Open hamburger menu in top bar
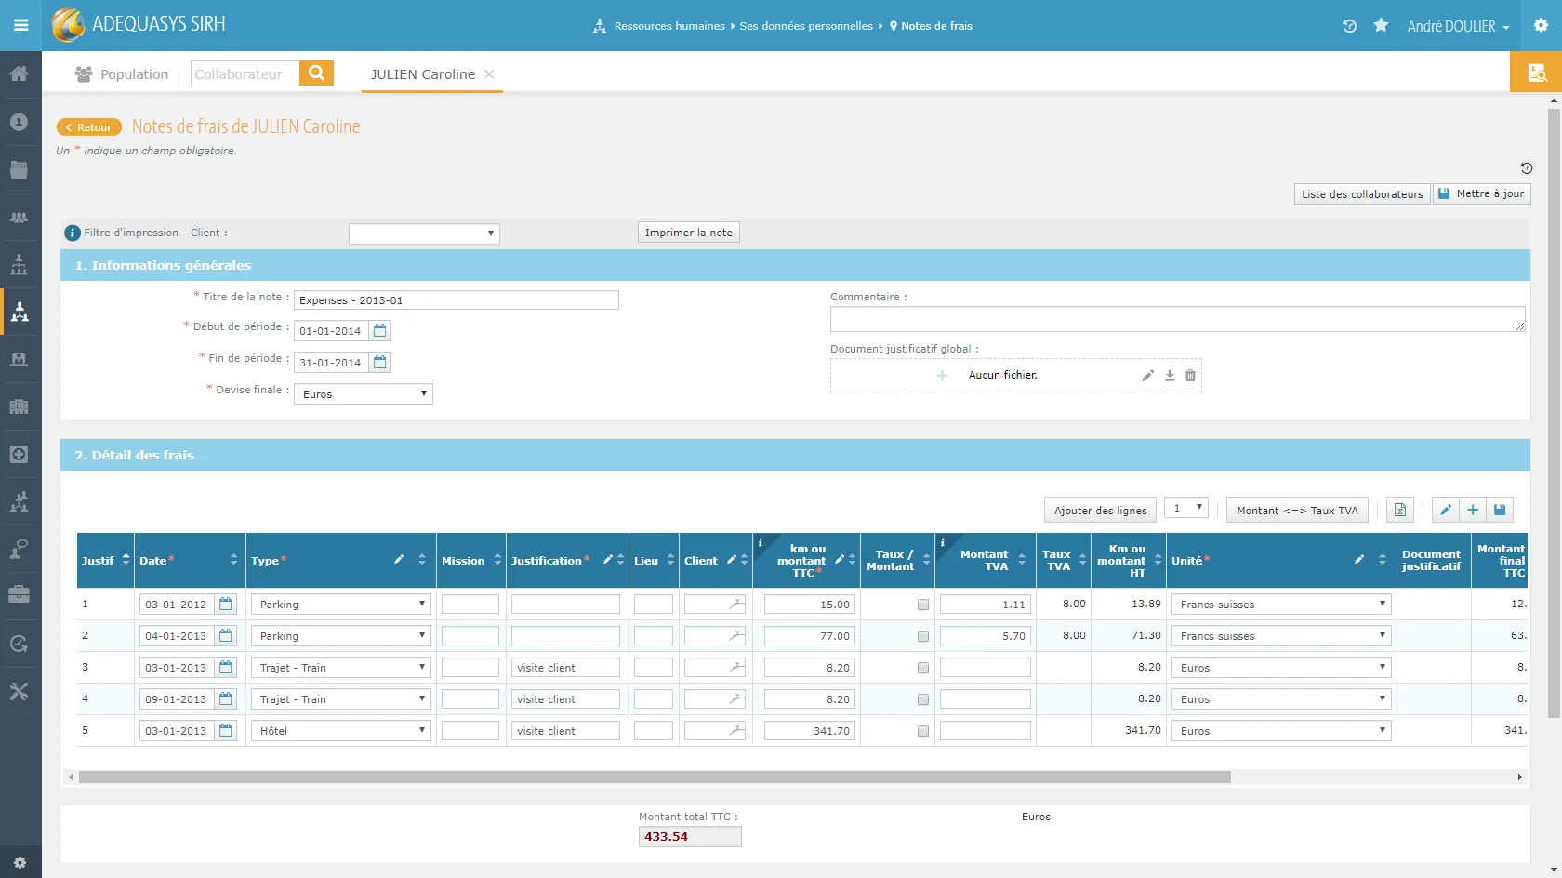The height and width of the screenshot is (878, 1562). [x=20, y=25]
